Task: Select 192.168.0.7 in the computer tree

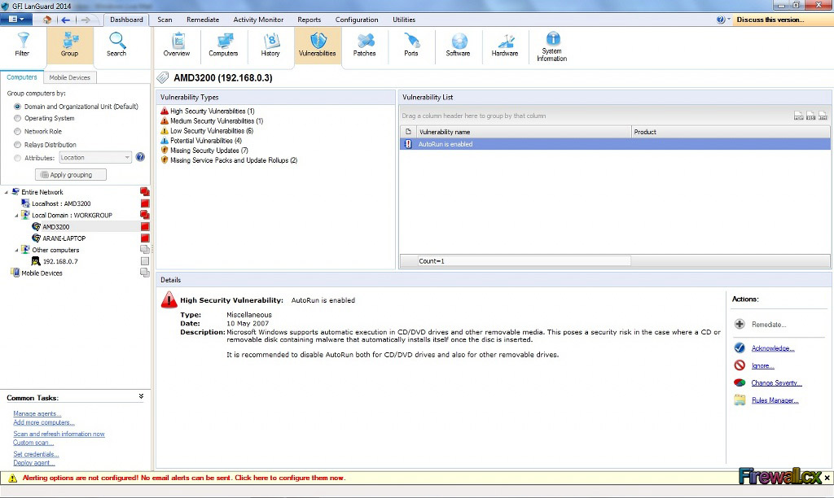Action: tap(60, 261)
